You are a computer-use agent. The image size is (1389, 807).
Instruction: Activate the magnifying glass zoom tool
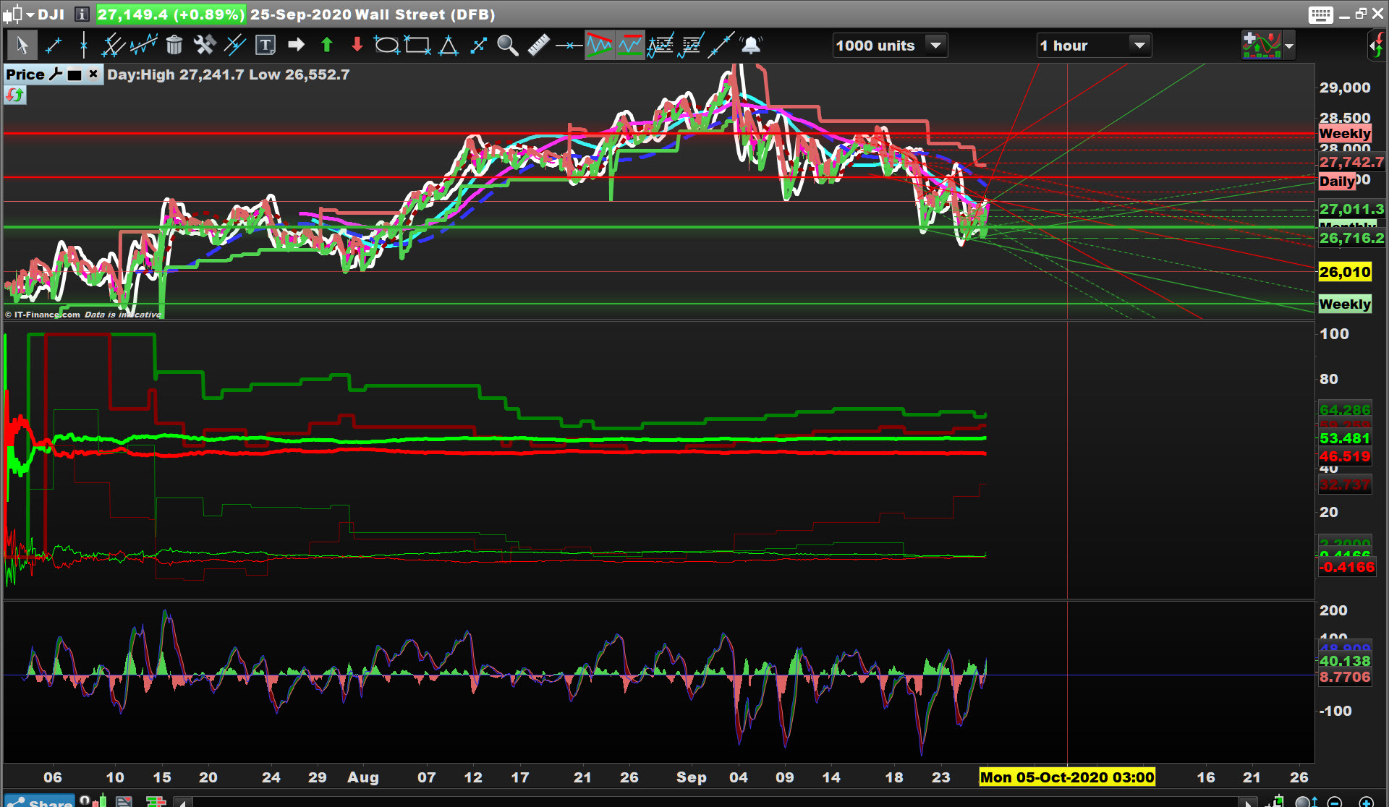point(507,46)
